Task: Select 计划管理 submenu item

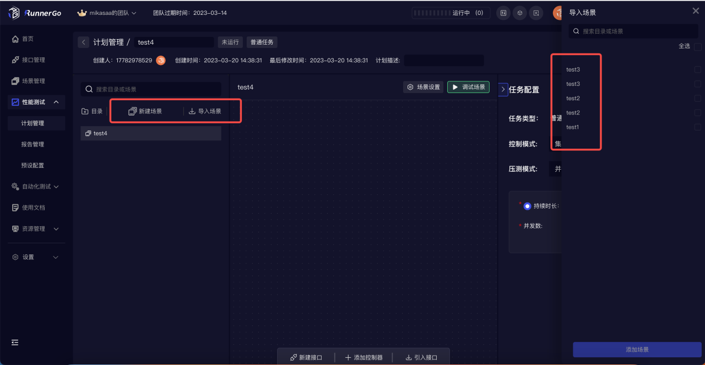Action: (x=36, y=123)
